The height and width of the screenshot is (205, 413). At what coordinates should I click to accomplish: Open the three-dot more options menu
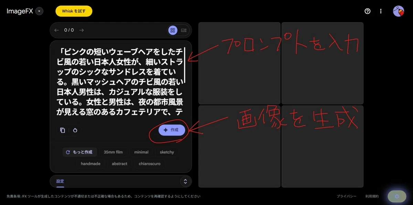[x=380, y=11]
